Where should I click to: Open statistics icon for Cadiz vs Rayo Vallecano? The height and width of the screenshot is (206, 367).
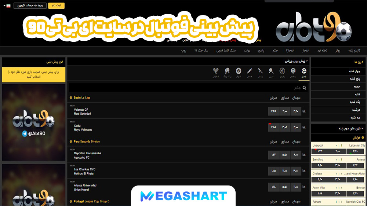(304, 127)
